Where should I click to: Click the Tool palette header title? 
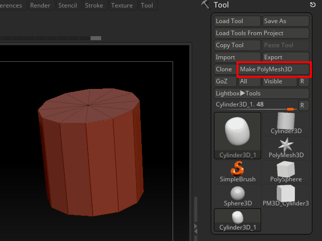point(221,5)
